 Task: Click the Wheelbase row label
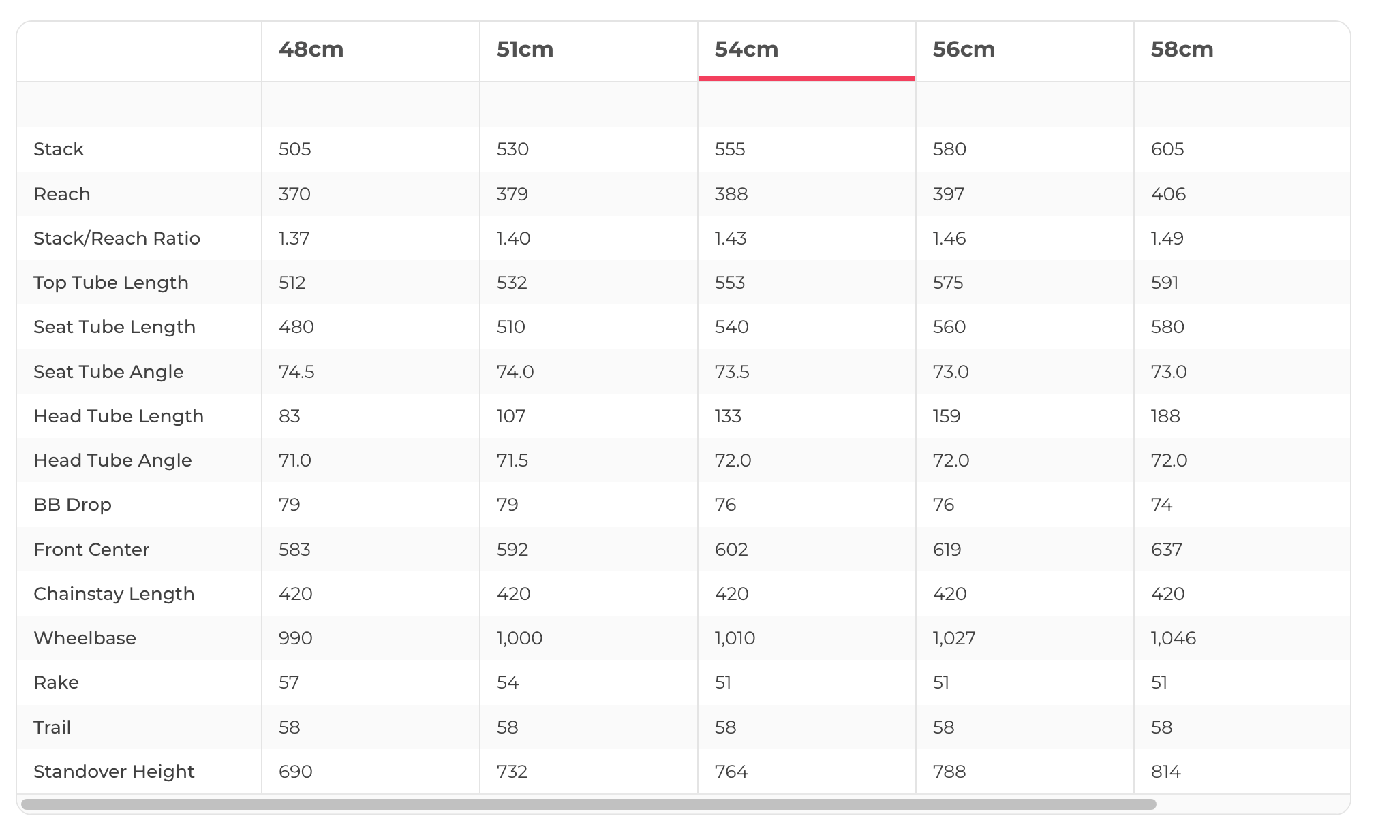85,638
